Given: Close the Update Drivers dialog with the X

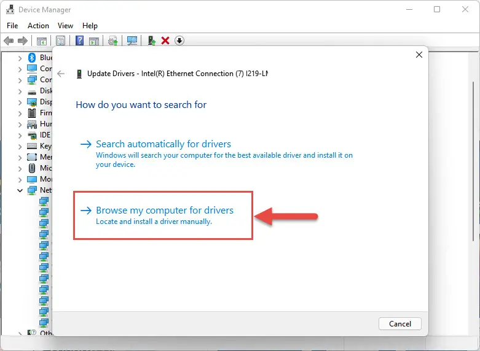Looking at the screenshot, I should click(419, 55).
